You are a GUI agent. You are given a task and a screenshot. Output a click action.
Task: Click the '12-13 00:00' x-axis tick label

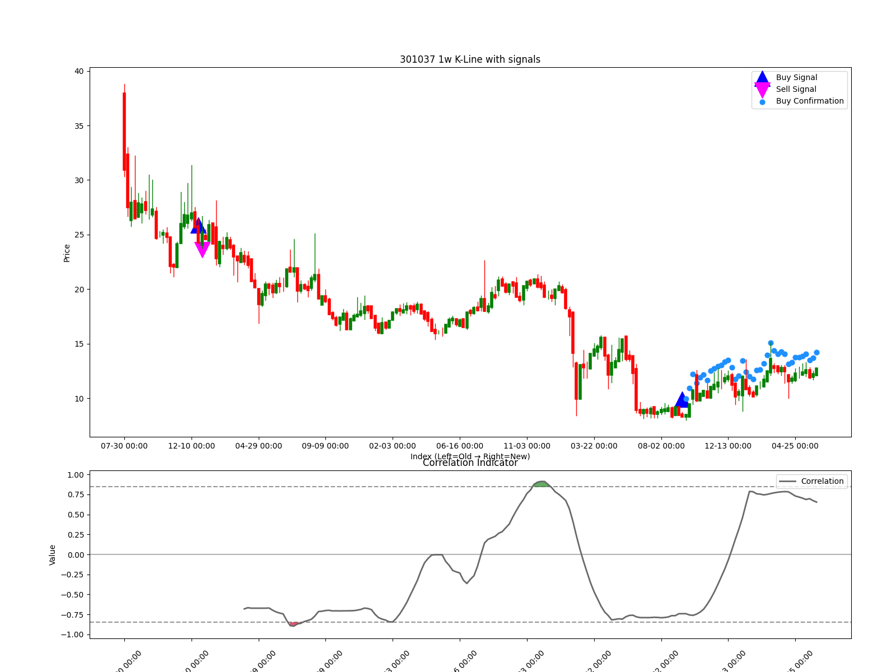coord(728,446)
